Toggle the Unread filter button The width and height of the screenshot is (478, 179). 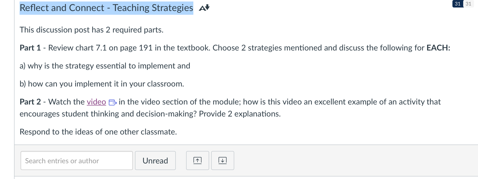point(155,160)
